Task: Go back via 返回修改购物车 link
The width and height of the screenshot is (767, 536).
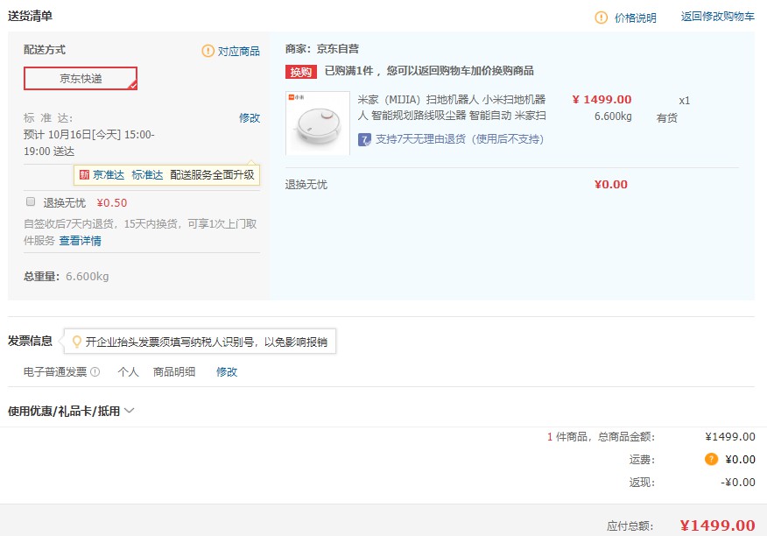Action: click(718, 17)
